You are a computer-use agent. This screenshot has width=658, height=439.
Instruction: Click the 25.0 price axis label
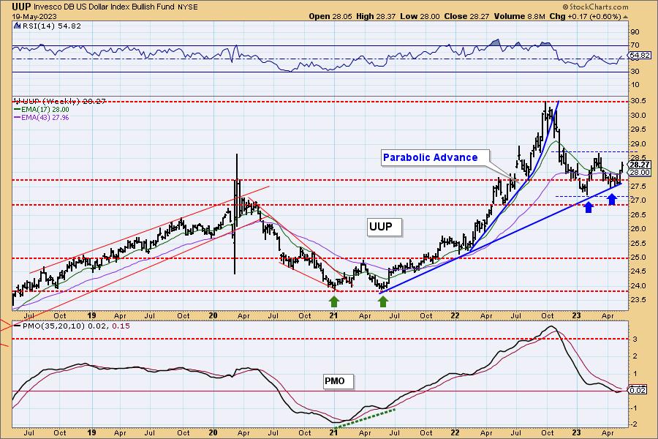638,258
